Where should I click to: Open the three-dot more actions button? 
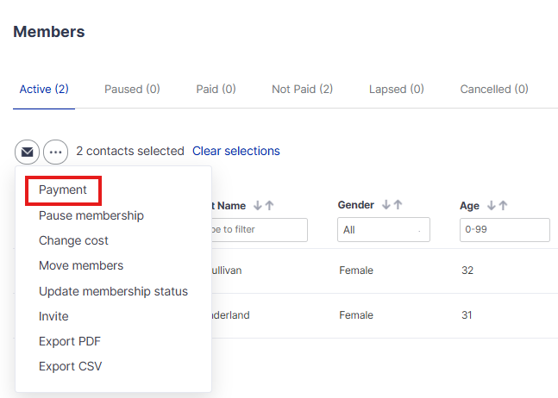pyautogui.click(x=56, y=152)
